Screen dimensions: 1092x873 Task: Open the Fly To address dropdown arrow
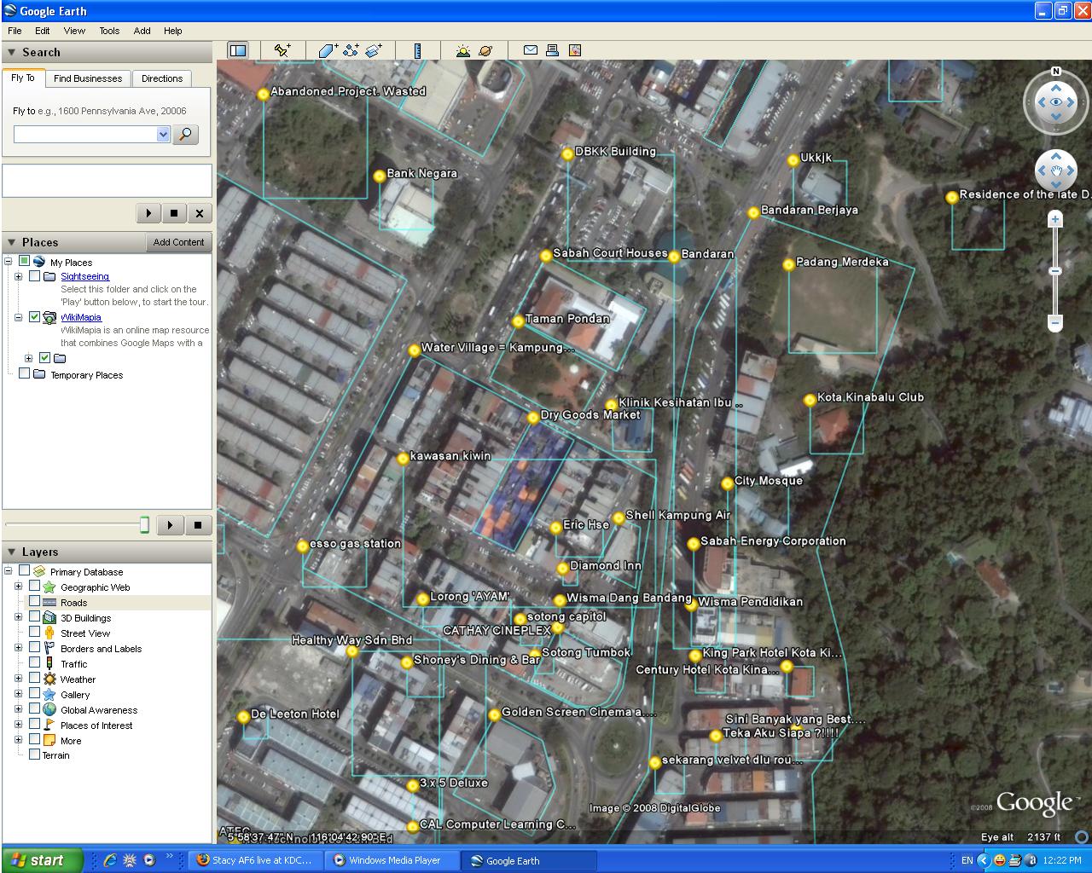click(163, 135)
